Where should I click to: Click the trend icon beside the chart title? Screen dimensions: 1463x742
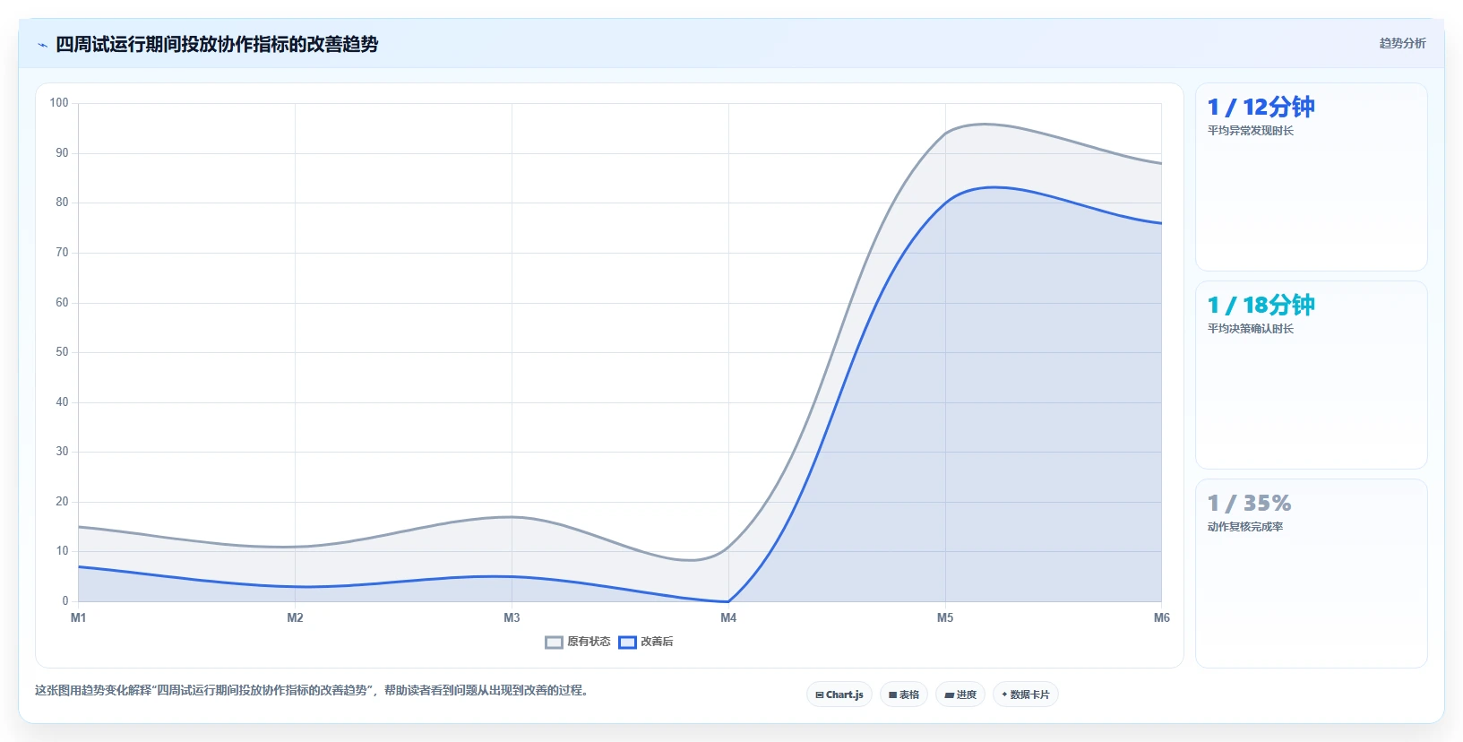(42, 45)
